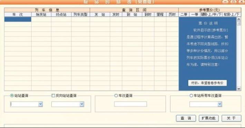Expand the reverse station dropdown arrow
245x128 pixels.
coord(82,104)
